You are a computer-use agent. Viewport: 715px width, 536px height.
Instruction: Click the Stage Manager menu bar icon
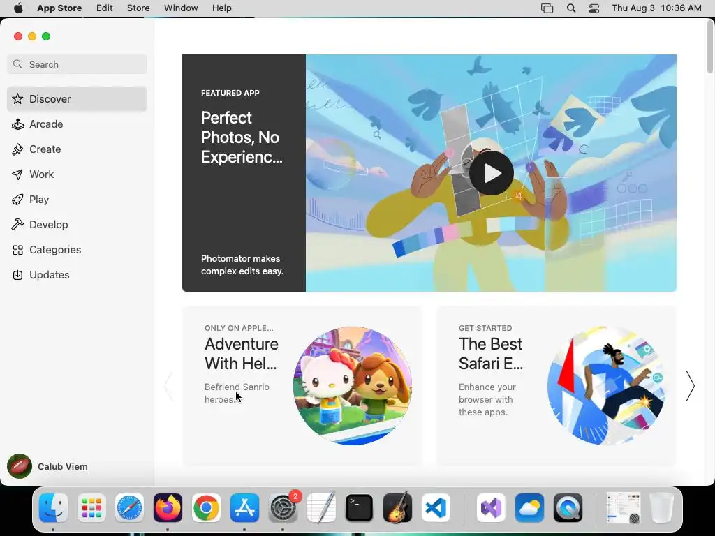(x=547, y=8)
